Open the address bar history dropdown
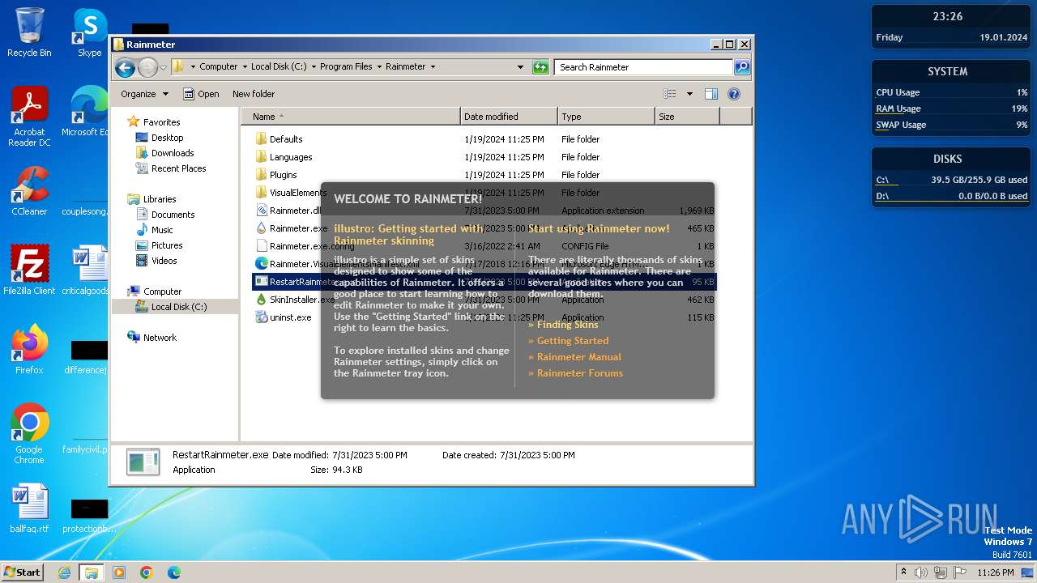The image size is (1037, 583). tap(520, 67)
